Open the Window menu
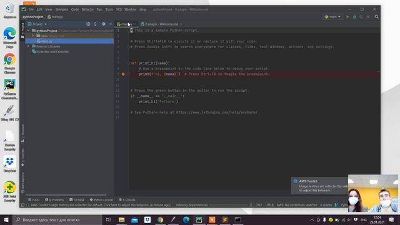 (x=131, y=9)
